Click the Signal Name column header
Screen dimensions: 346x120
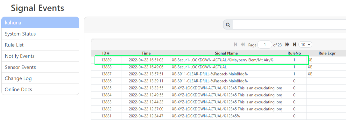pyautogui.click(x=226, y=53)
